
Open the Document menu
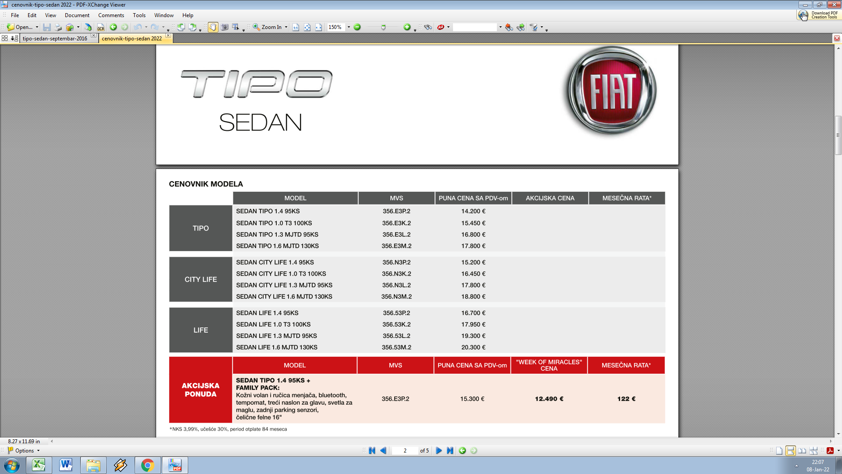[77, 15]
